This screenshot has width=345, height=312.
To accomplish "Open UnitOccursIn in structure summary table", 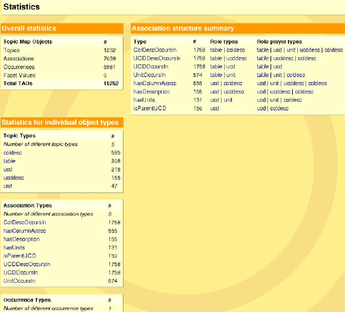I will coord(150,75).
